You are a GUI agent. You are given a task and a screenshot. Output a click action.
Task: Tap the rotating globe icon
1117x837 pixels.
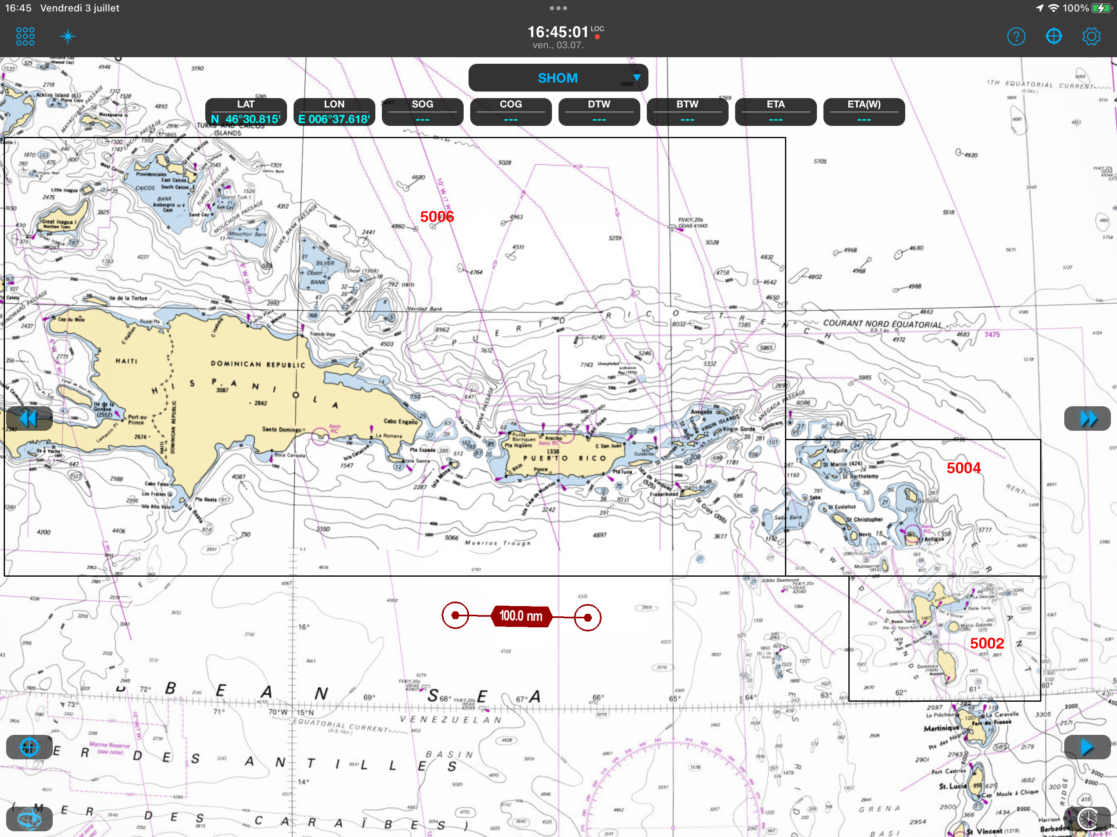29,819
